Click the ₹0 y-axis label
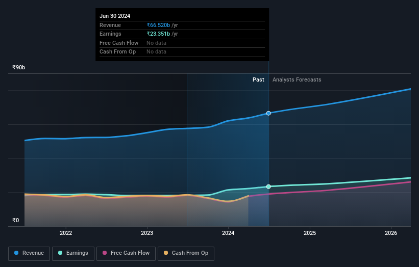This screenshot has width=419, height=267. (16, 220)
